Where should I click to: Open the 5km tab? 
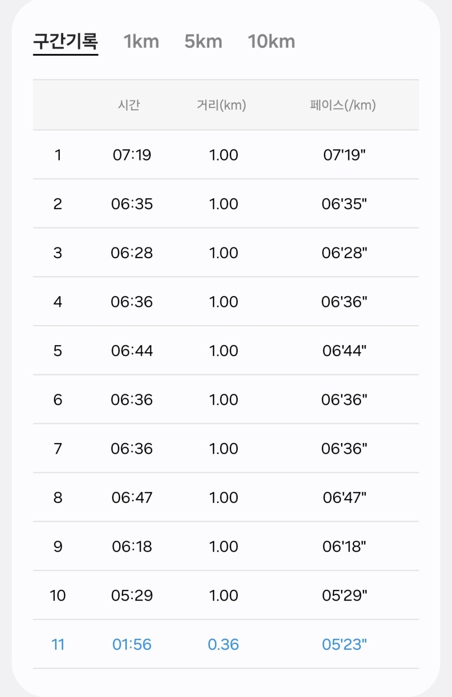(203, 42)
